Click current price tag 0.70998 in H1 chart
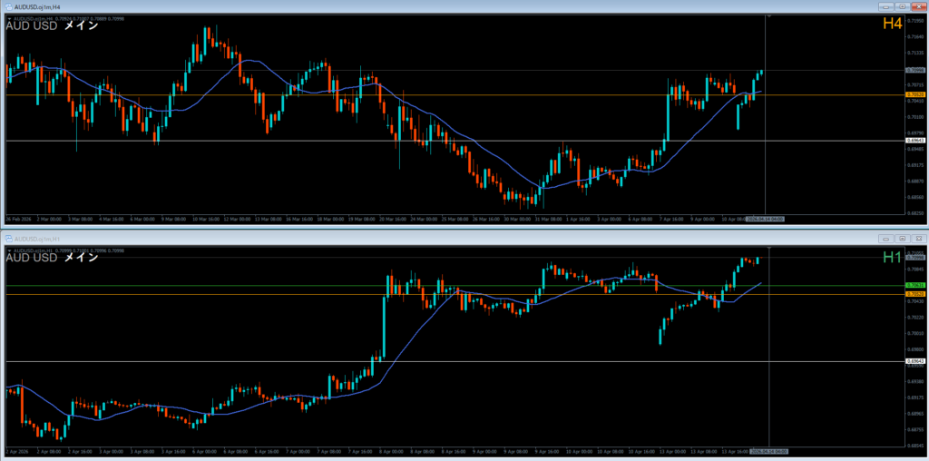The width and height of the screenshot is (929, 461). click(x=914, y=258)
